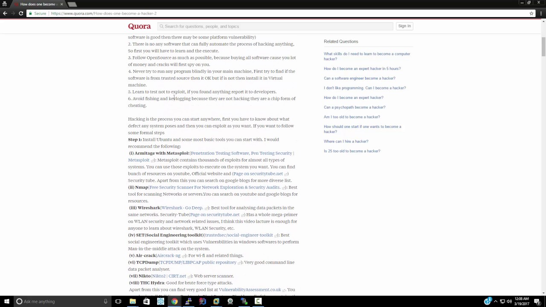Click the Quora search field
Viewport: 546px width, 307px height.
click(275, 26)
